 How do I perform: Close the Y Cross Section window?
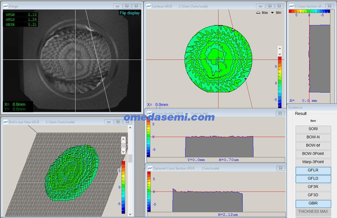pyautogui.click(x=329, y=6)
